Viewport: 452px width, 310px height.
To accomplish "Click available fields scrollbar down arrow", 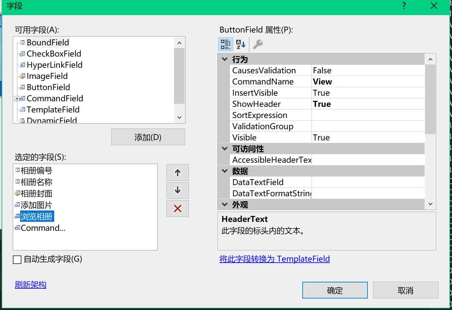I will tap(179, 117).
